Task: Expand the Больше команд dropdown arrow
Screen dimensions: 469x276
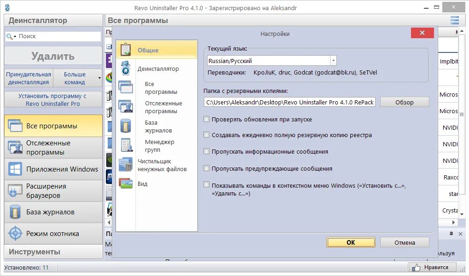Action: (99, 78)
